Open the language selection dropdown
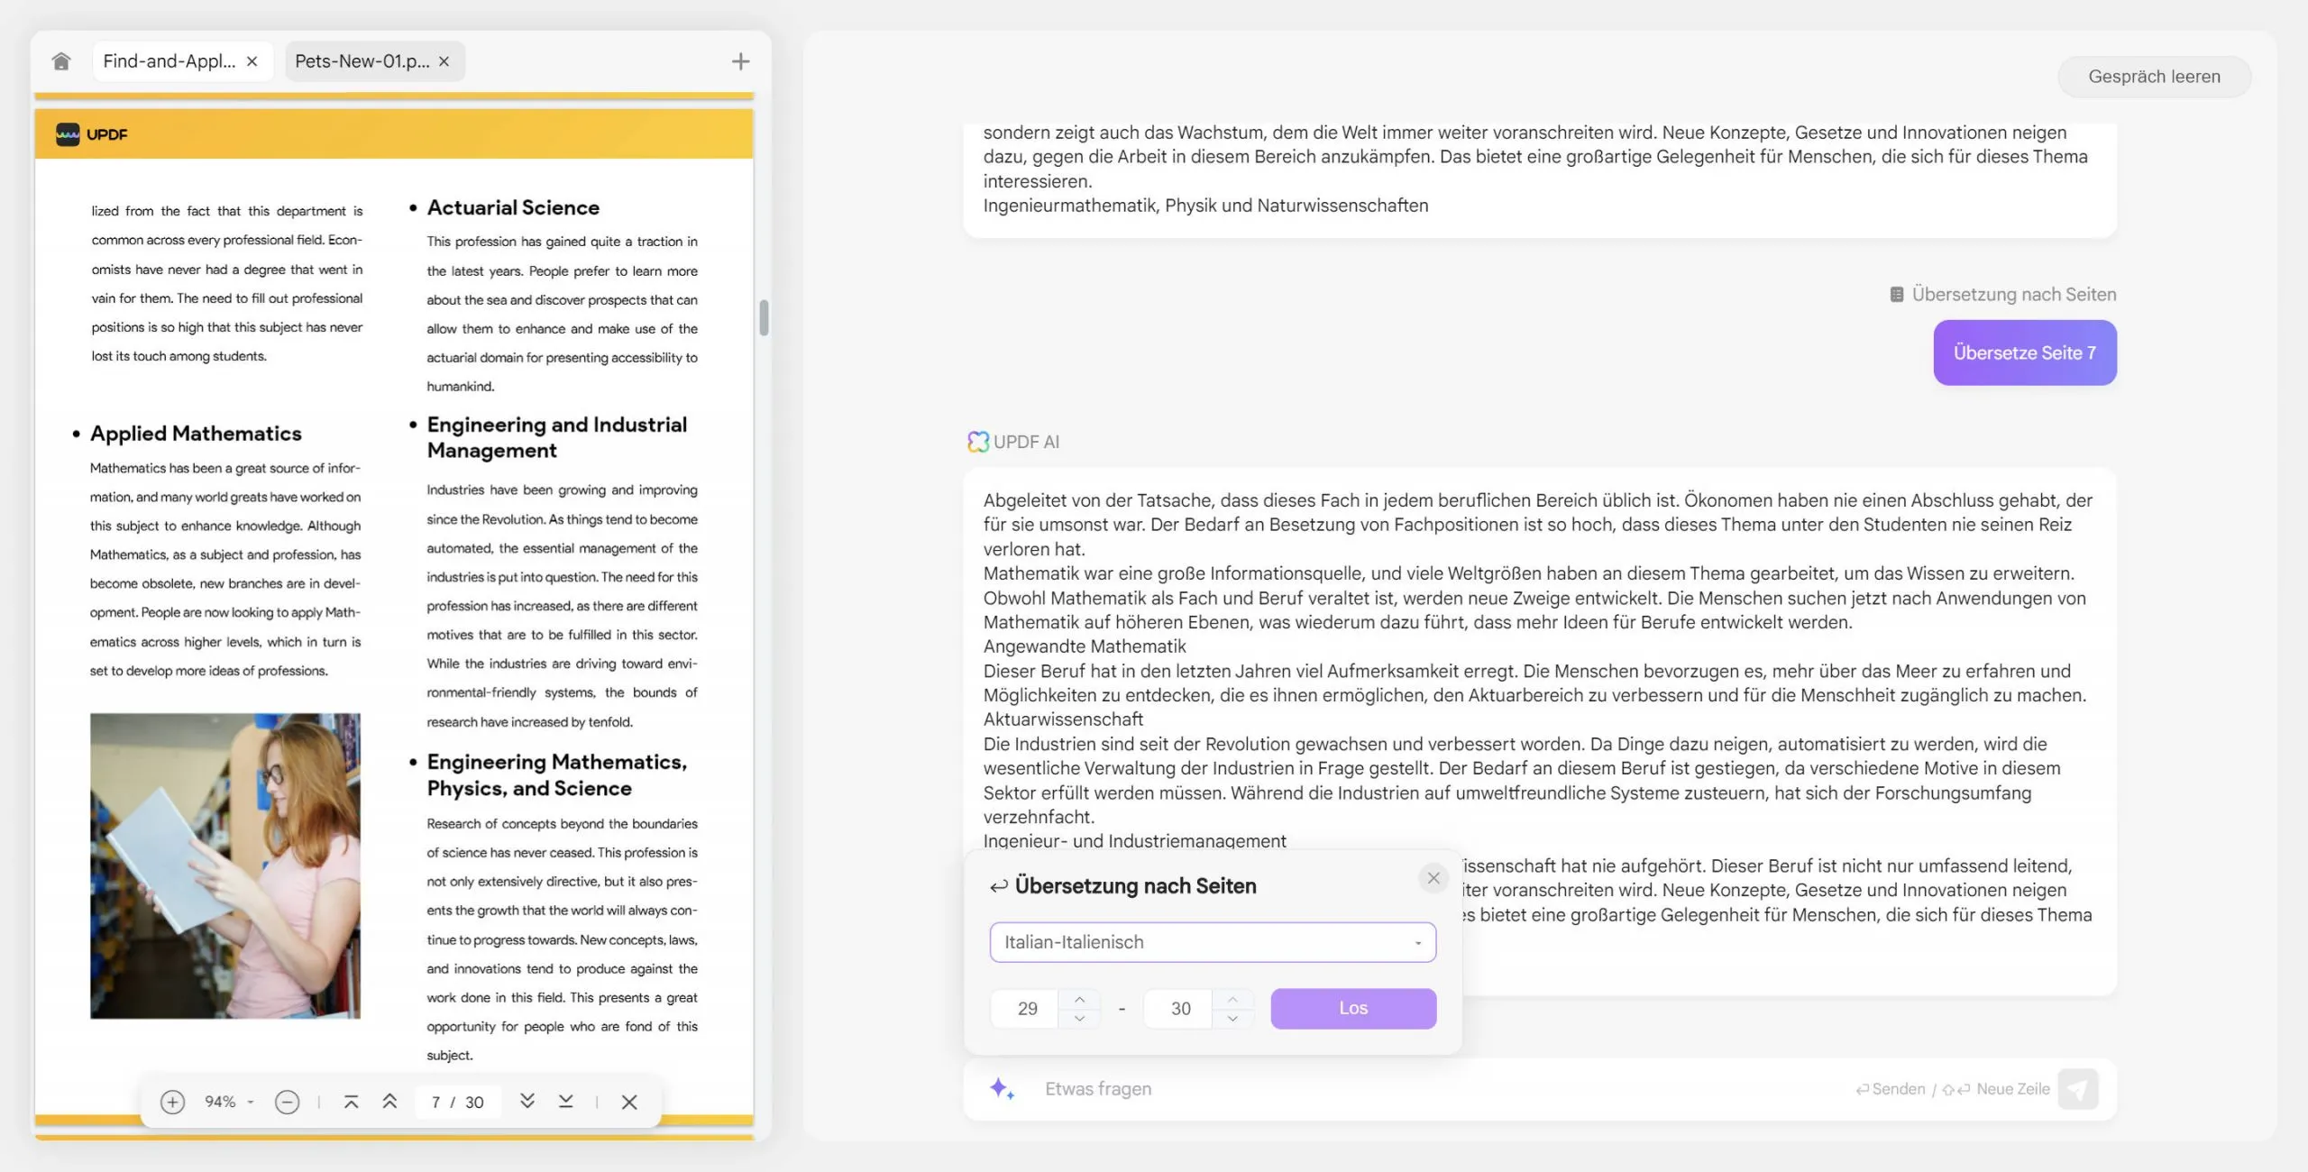2308x1172 pixels. (1211, 942)
